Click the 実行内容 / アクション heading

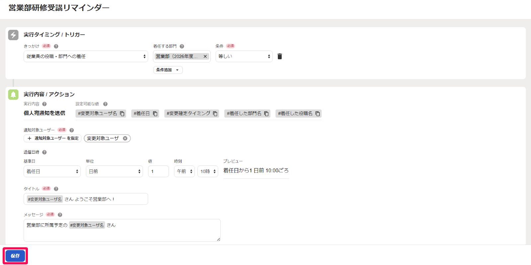pyautogui.click(x=49, y=95)
